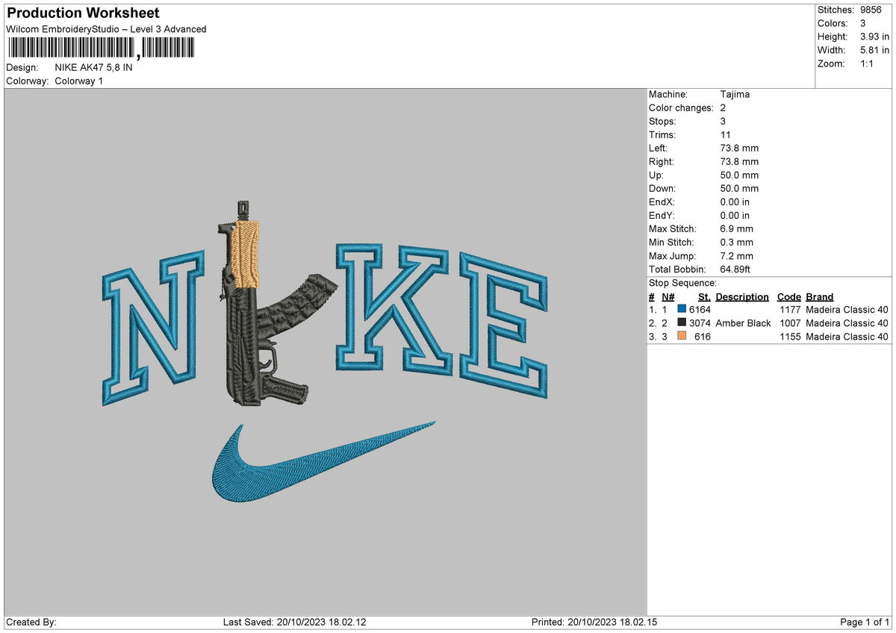Click the embroidered letter N

pyautogui.click(x=152, y=327)
